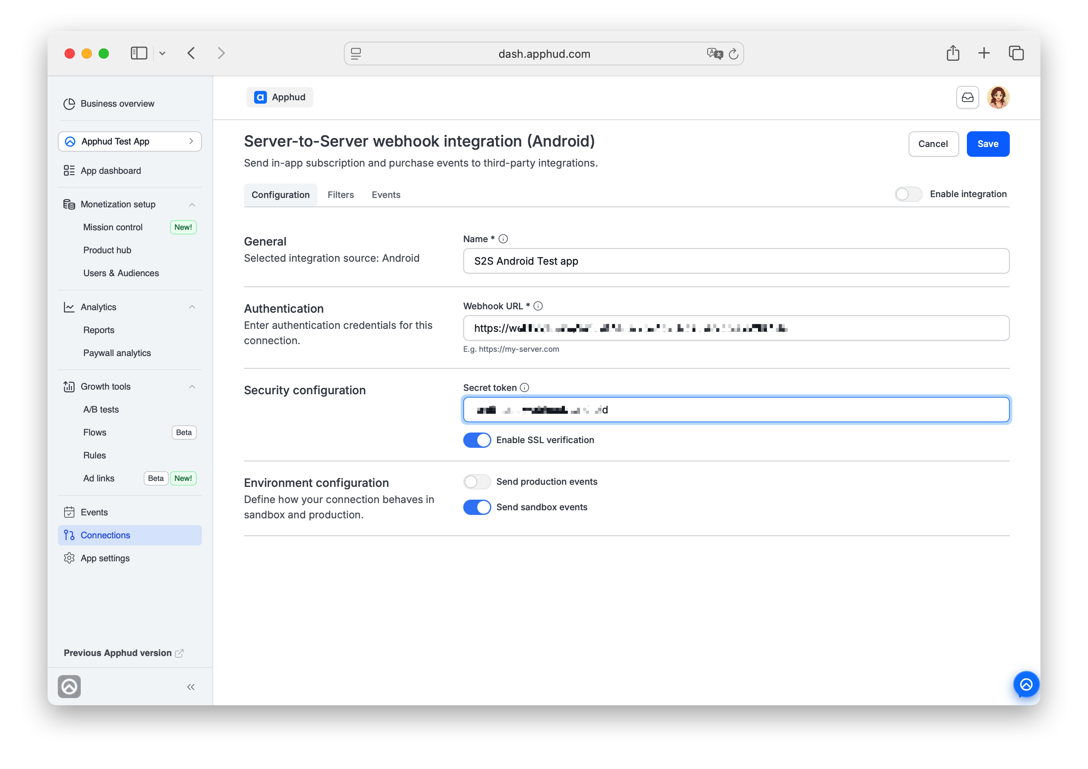Click the Webhook URL input field
Viewport: 1088px width, 769px height.
click(736, 328)
